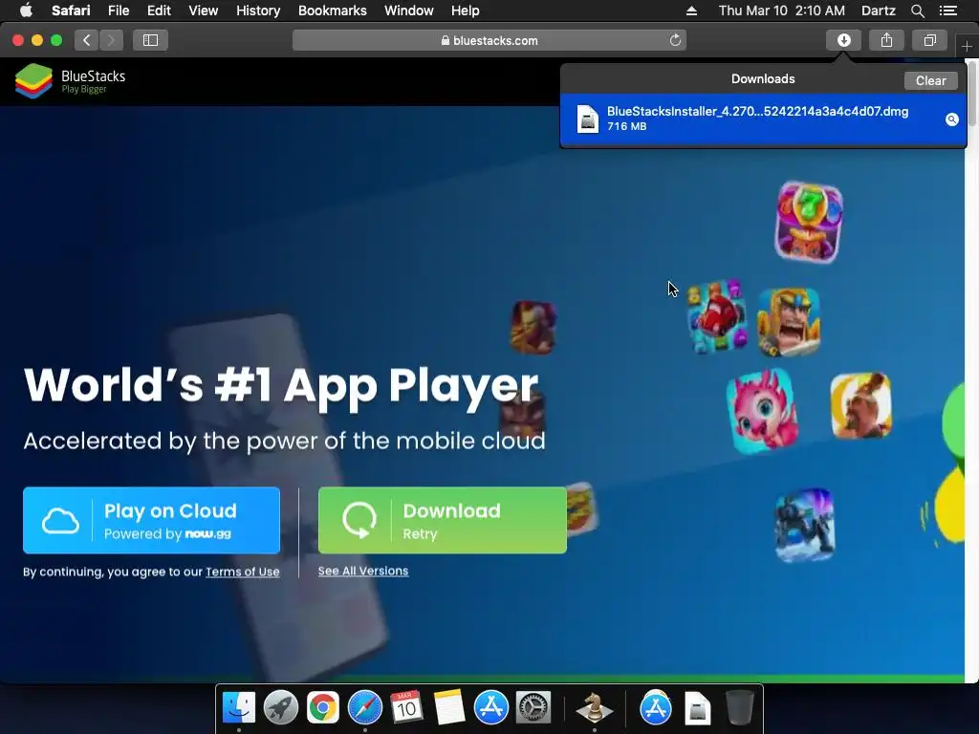The height and width of the screenshot is (734, 979).
Task: Open Notification Center list icon
Action: (947, 11)
